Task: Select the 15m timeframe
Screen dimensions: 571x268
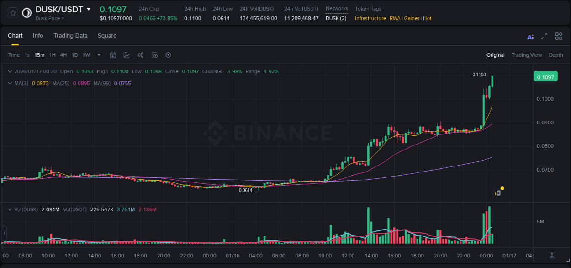Action: click(x=39, y=55)
